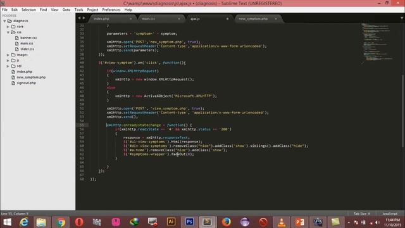
Task: Click the next tab arrow
Action: (x=84, y=18)
